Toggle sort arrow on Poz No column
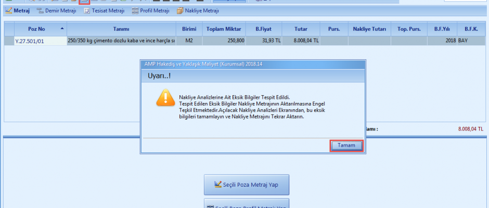Screen dimensions: 489x208 point(62,29)
